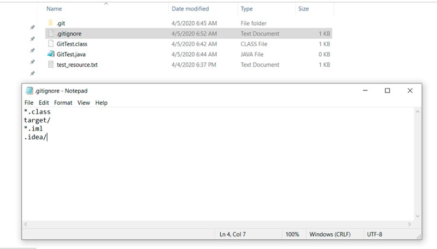Click the '.gitignore - Notepad' window title
Screen dimensions: 437x249
click(x=61, y=91)
